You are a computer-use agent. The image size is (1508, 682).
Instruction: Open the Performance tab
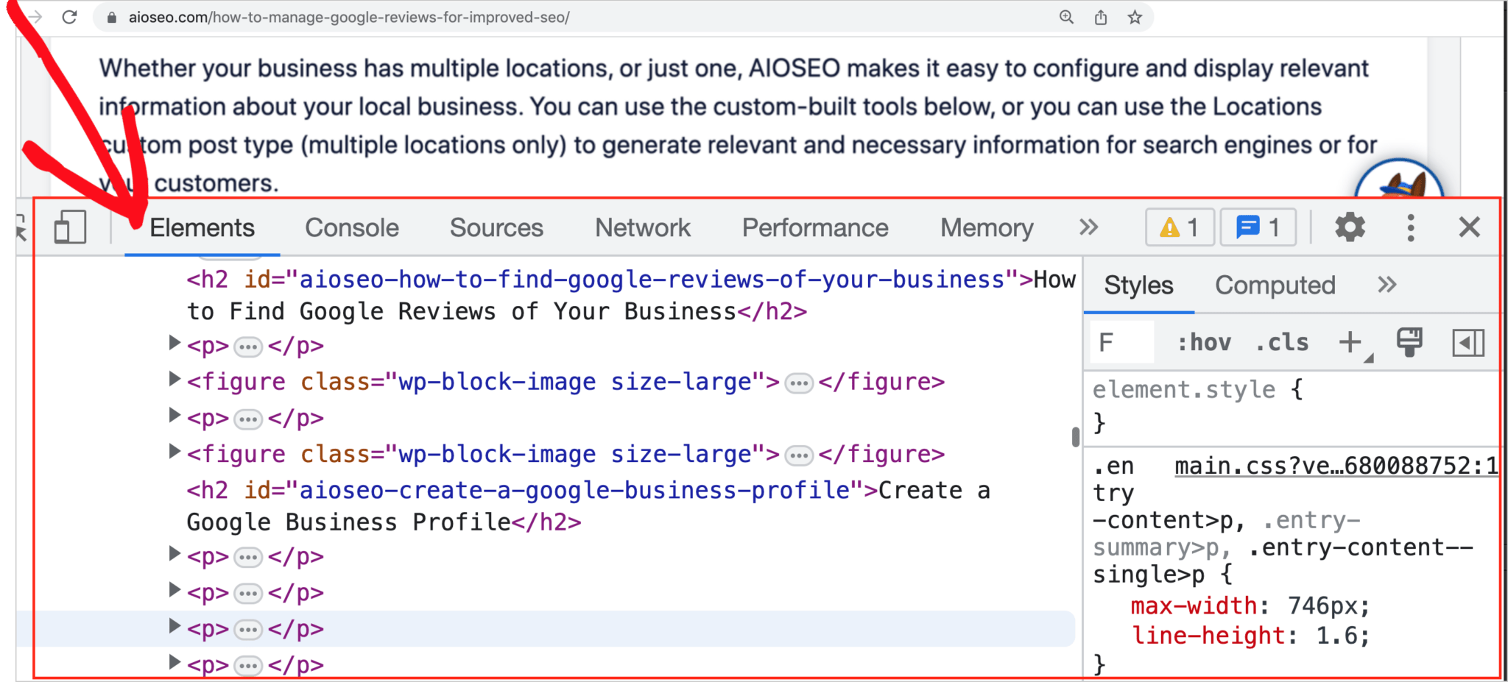click(815, 228)
